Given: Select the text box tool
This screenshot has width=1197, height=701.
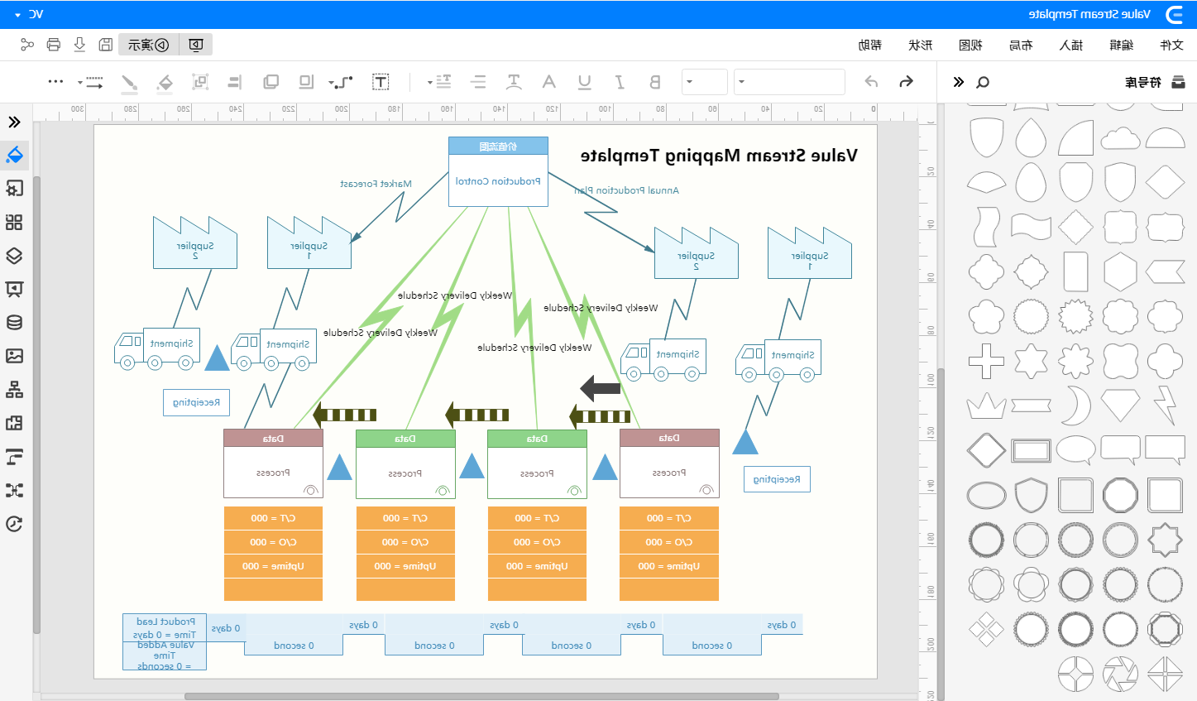Looking at the screenshot, I should click(381, 81).
